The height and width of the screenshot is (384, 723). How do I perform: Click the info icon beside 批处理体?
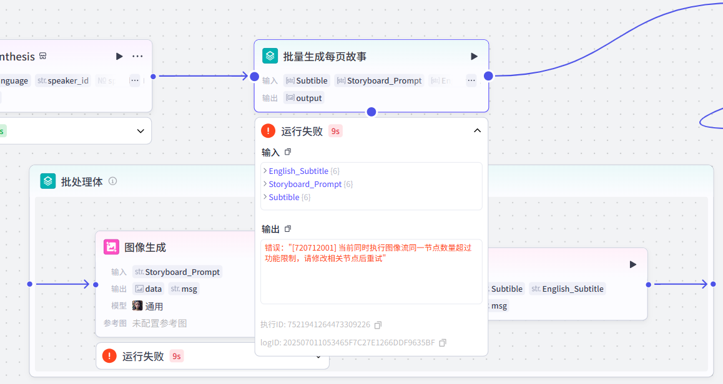(x=113, y=181)
